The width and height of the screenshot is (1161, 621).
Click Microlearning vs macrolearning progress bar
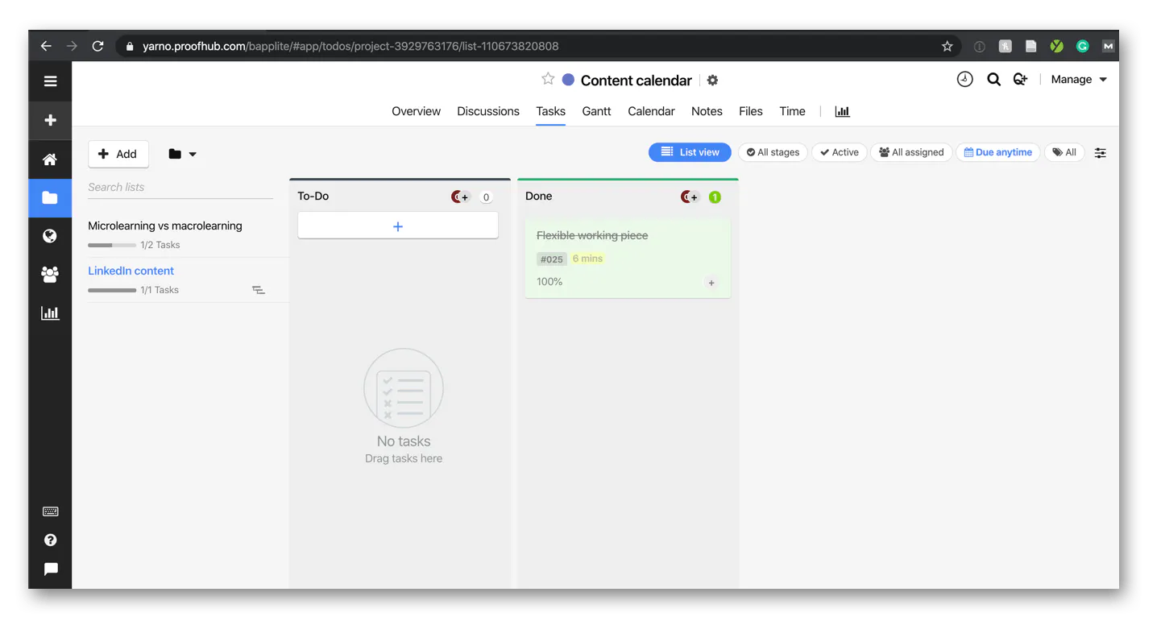pyautogui.click(x=112, y=245)
